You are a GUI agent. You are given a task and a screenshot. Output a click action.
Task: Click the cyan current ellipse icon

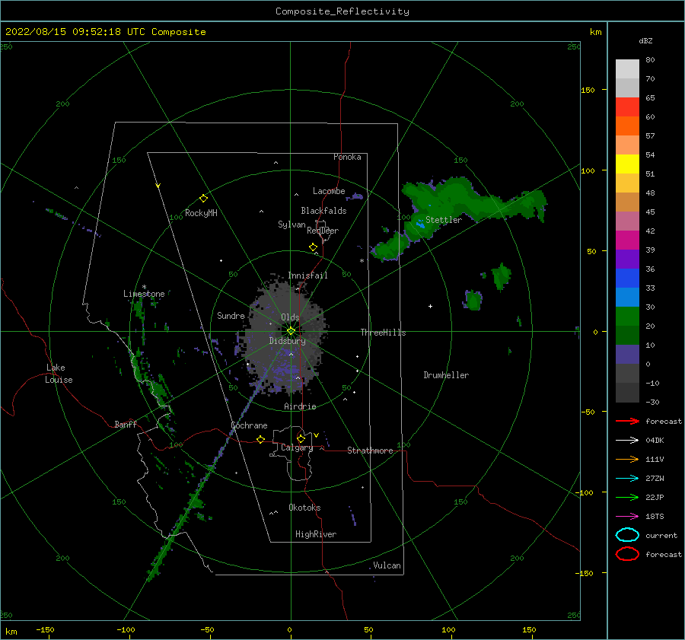627,535
